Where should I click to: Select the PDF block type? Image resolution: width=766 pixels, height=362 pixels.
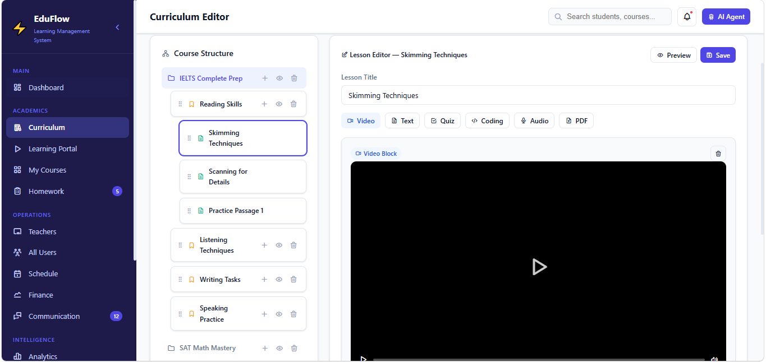576,120
